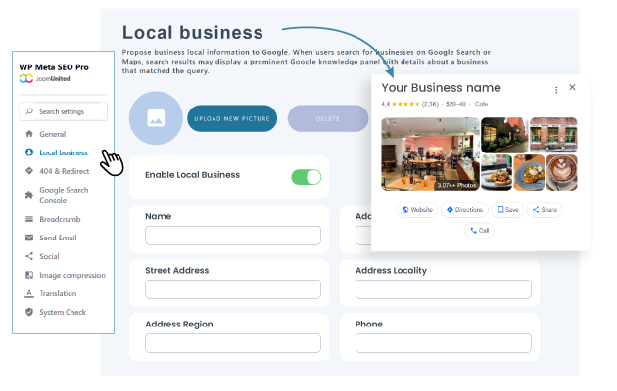This screenshot has width=617, height=391.
Task: Click the star rating in business panel
Action: [x=405, y=104]
